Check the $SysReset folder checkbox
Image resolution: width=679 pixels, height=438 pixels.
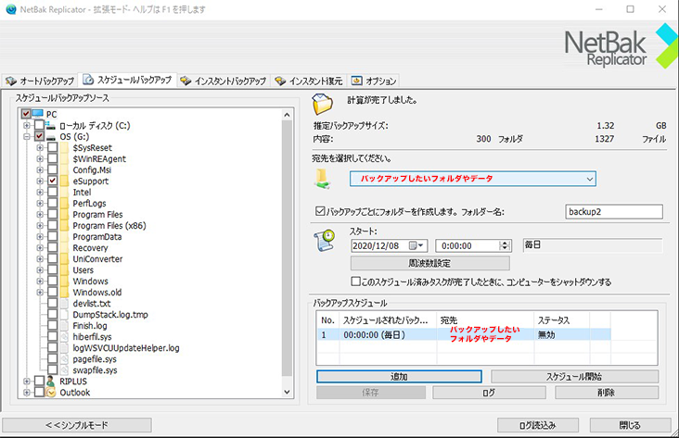click(x=52, y=147)
